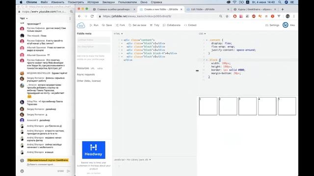Image resolution: width=314 pixels, height=176 pixels.
Task: Expand Other (links, license) section
Action: click(x=89, y=81)
